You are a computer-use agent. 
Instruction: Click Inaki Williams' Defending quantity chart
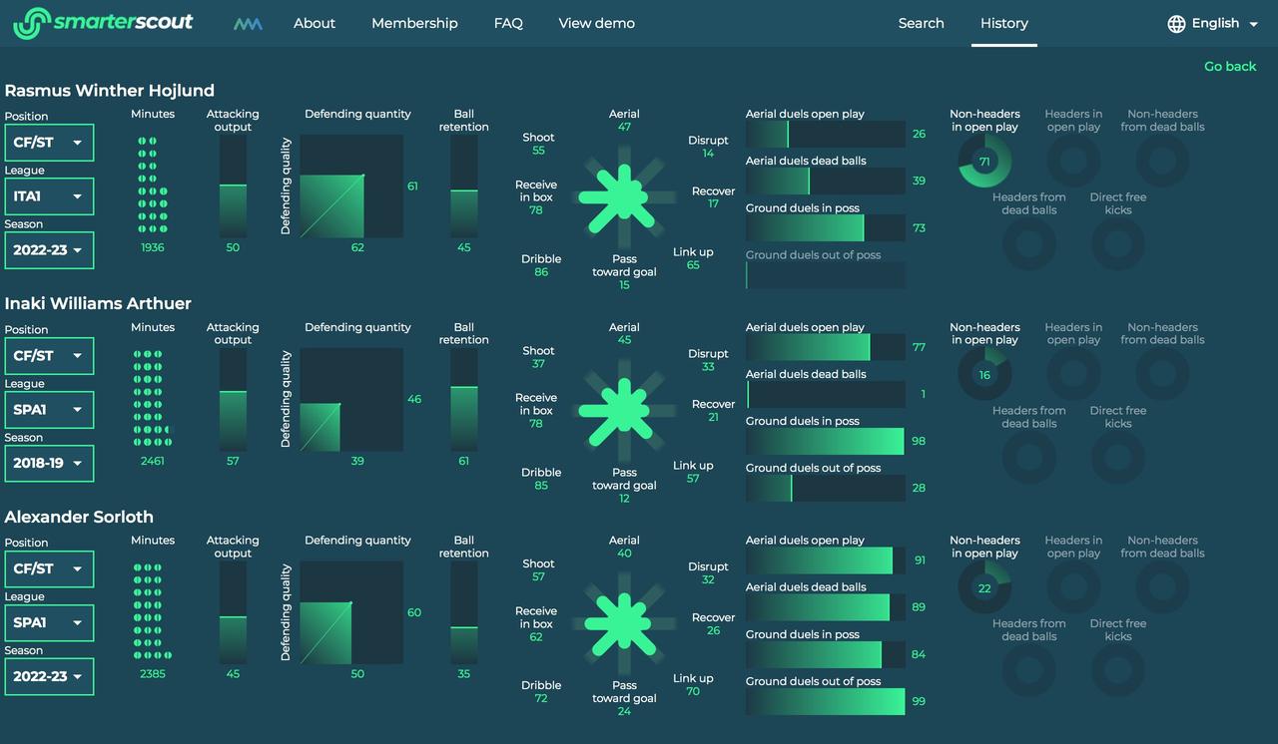(x=351, y=399)
